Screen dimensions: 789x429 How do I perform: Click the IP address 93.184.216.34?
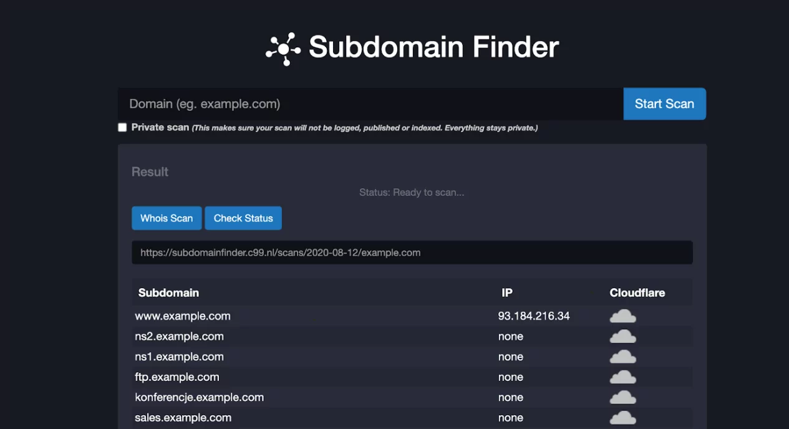pyautogui.click(x=533, y=316)
